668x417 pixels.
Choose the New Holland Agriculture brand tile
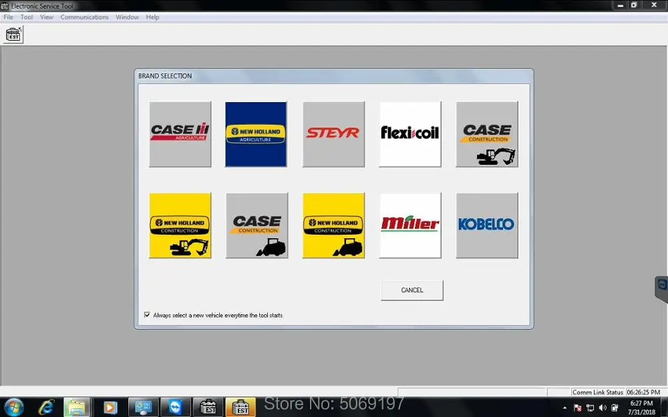point(256,134)
